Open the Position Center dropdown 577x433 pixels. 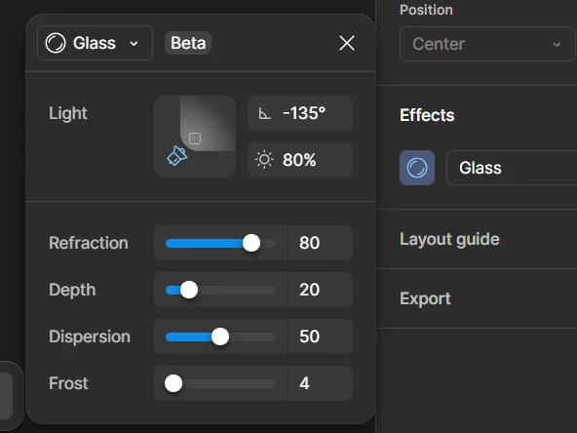coord(487,44)
